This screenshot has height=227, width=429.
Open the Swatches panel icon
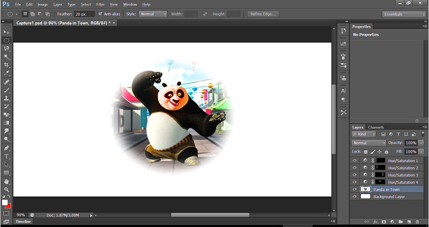(x=343, y=43)
